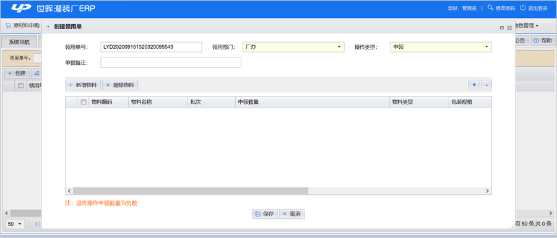The width and height of the screenshot is (557, 238).
Task: Click the shopping cart raw material icon
Action: [9, 25]
